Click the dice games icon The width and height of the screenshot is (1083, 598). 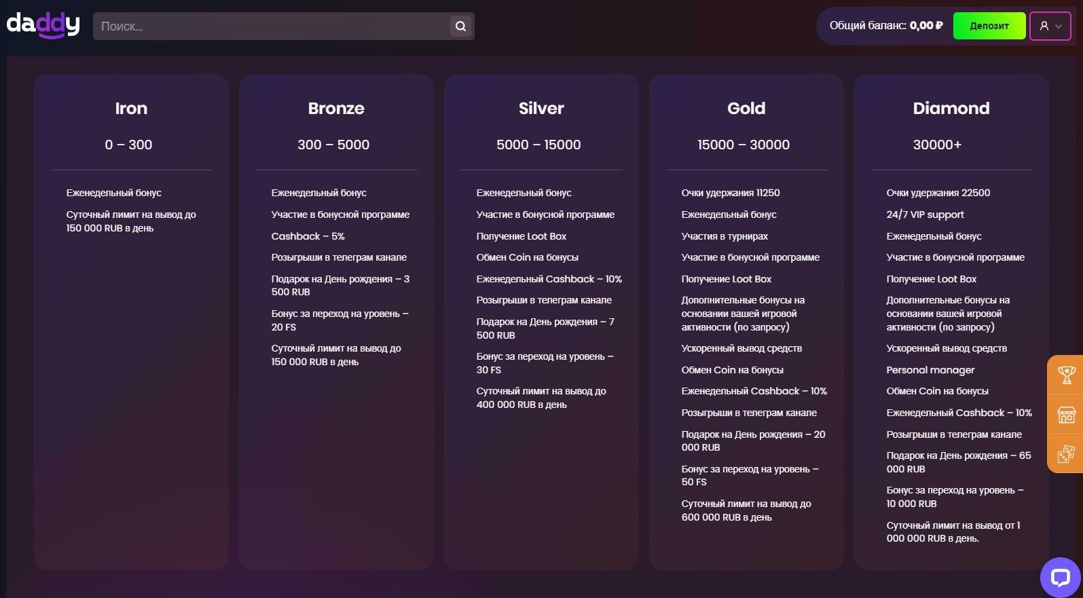tap(1066, 453)
